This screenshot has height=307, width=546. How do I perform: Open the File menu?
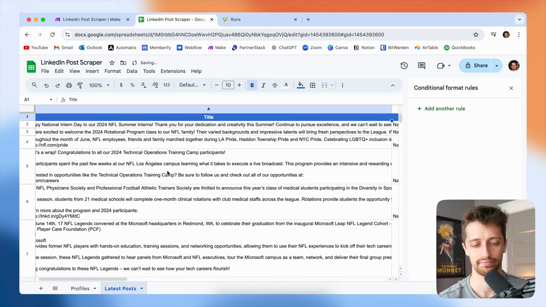45,71
